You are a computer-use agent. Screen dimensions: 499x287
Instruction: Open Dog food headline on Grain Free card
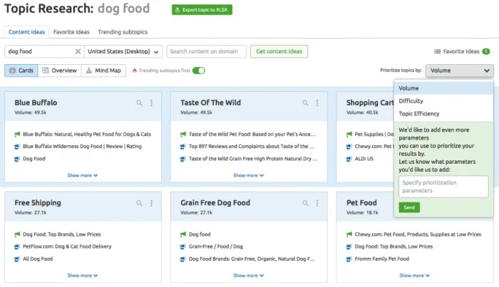[200, 234]
